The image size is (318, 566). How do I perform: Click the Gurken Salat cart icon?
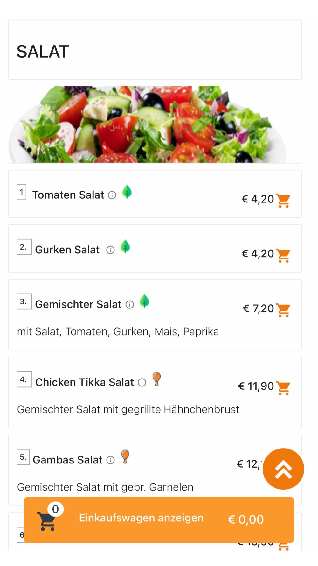283,255
